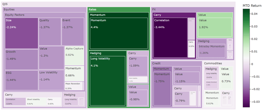262x111 pixels.
Task: Select the Carry cell showing 0.42%
Action: pos(54,102)
